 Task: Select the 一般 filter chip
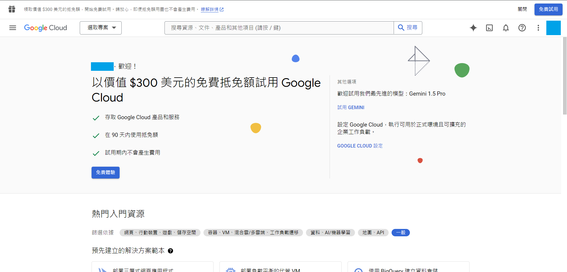(x=401, y=232)
